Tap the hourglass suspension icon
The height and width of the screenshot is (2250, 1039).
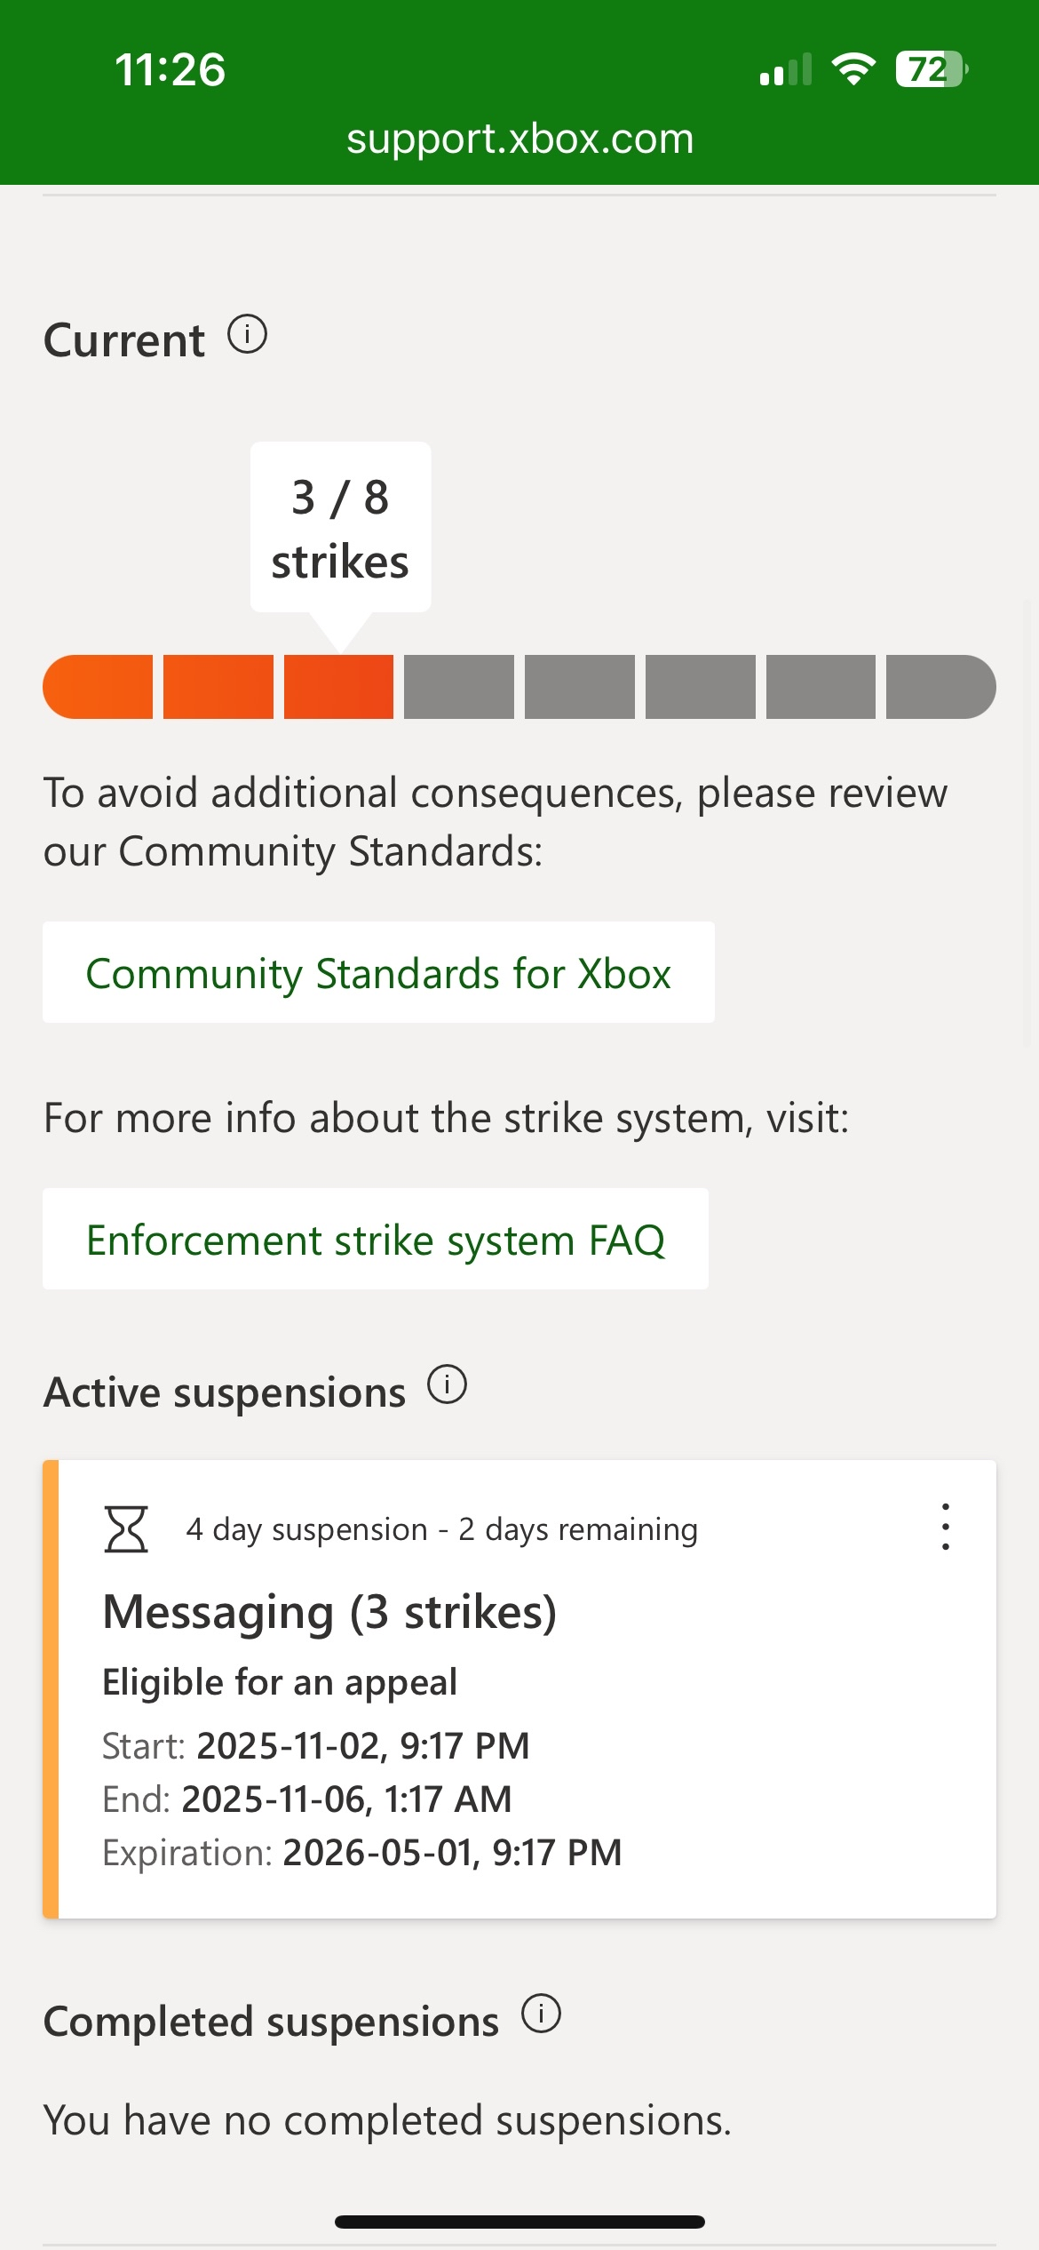pos(126,1528)
